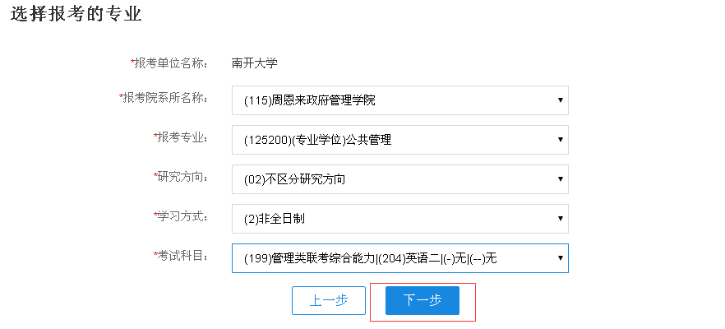Screen dimensions: 725x329
Task: Open the dropdown showing (125200)(专业学位)公共管理
Action: click(399, 140)
